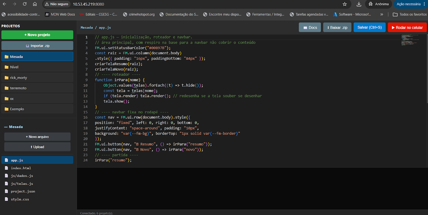Image resolution: width=428 pixels, height=215 pixels.
Task: Open the MDN Web Docs bookmark
Action: pyautogui.click(x=60, y=14)
